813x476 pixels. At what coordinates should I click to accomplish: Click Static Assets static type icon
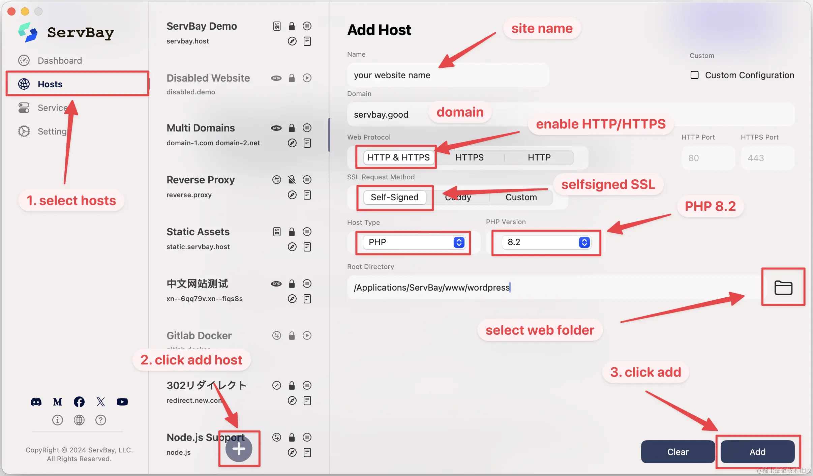tap(277, 232)
